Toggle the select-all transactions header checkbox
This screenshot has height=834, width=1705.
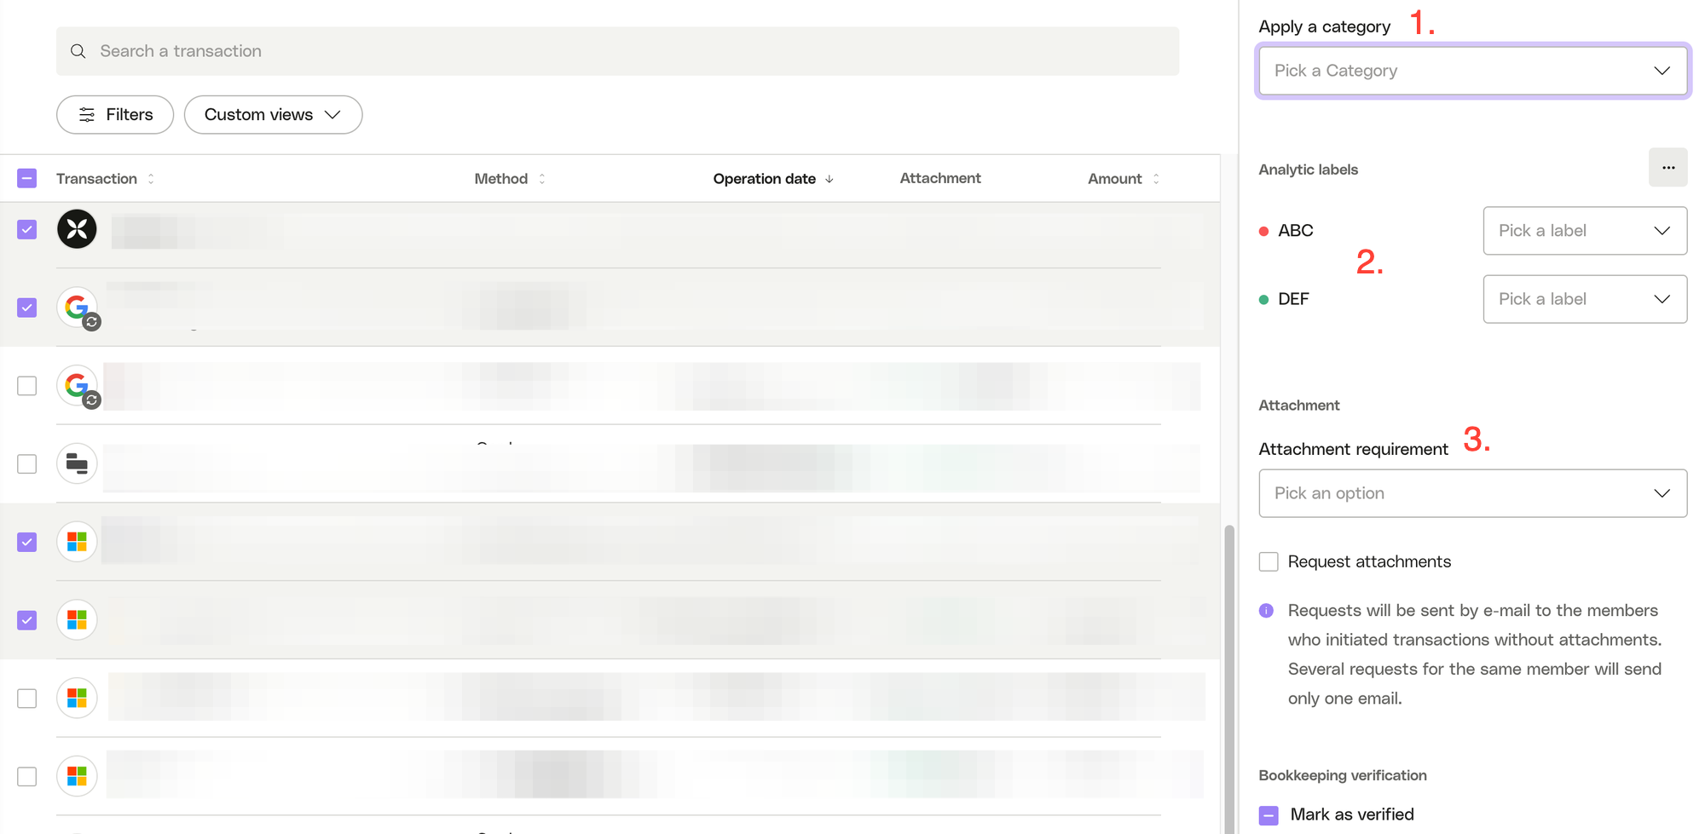(x=27, y=178)
